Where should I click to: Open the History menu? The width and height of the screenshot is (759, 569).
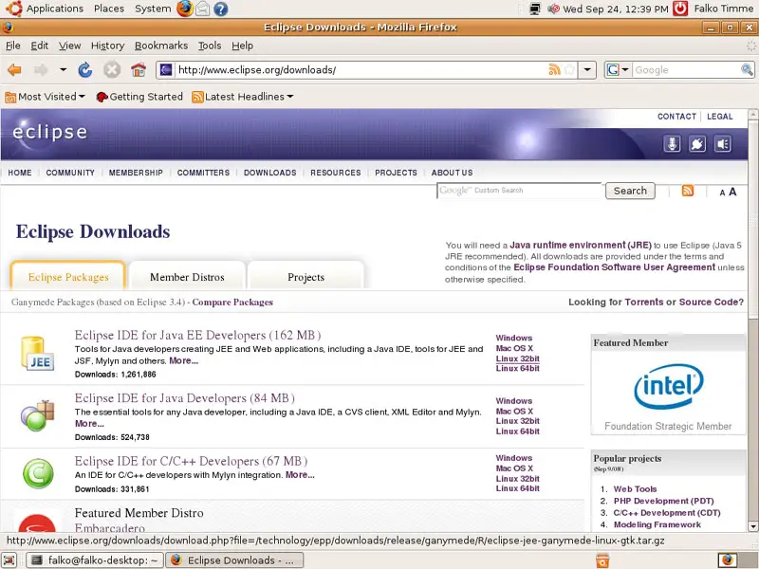pyautogui.click(x=107, y=46)
